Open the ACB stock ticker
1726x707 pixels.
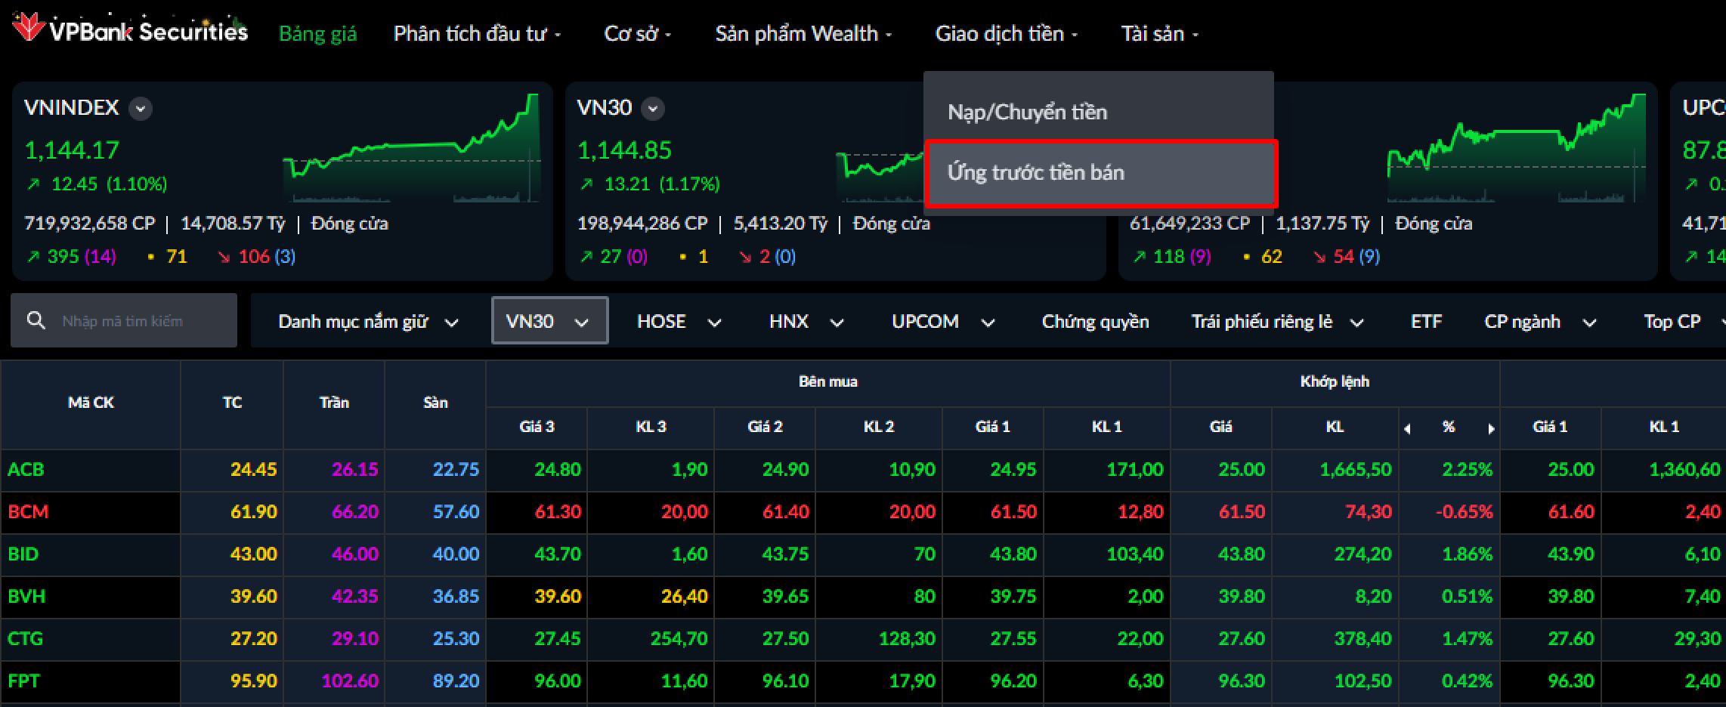coord(26,470)
